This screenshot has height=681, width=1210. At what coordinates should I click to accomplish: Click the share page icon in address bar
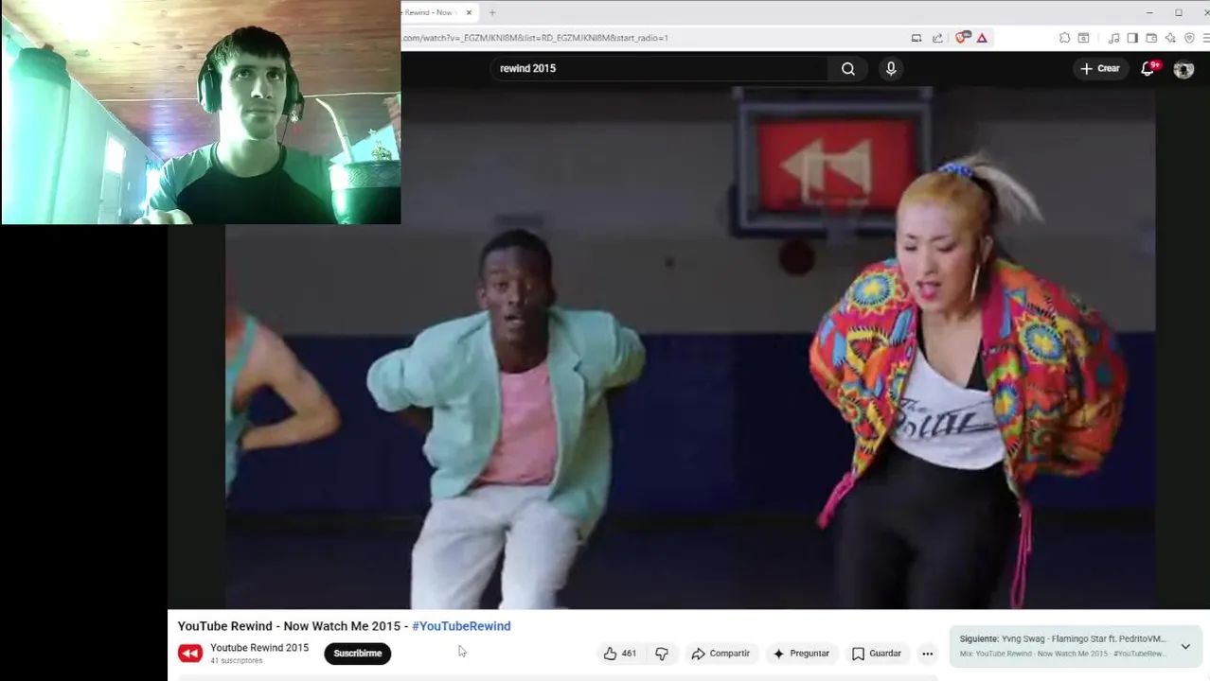(x=937, y=38)
